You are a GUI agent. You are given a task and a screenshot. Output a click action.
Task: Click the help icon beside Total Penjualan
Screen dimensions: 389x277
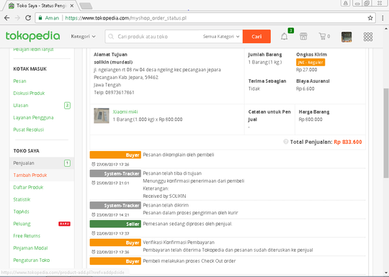point(286,142)
